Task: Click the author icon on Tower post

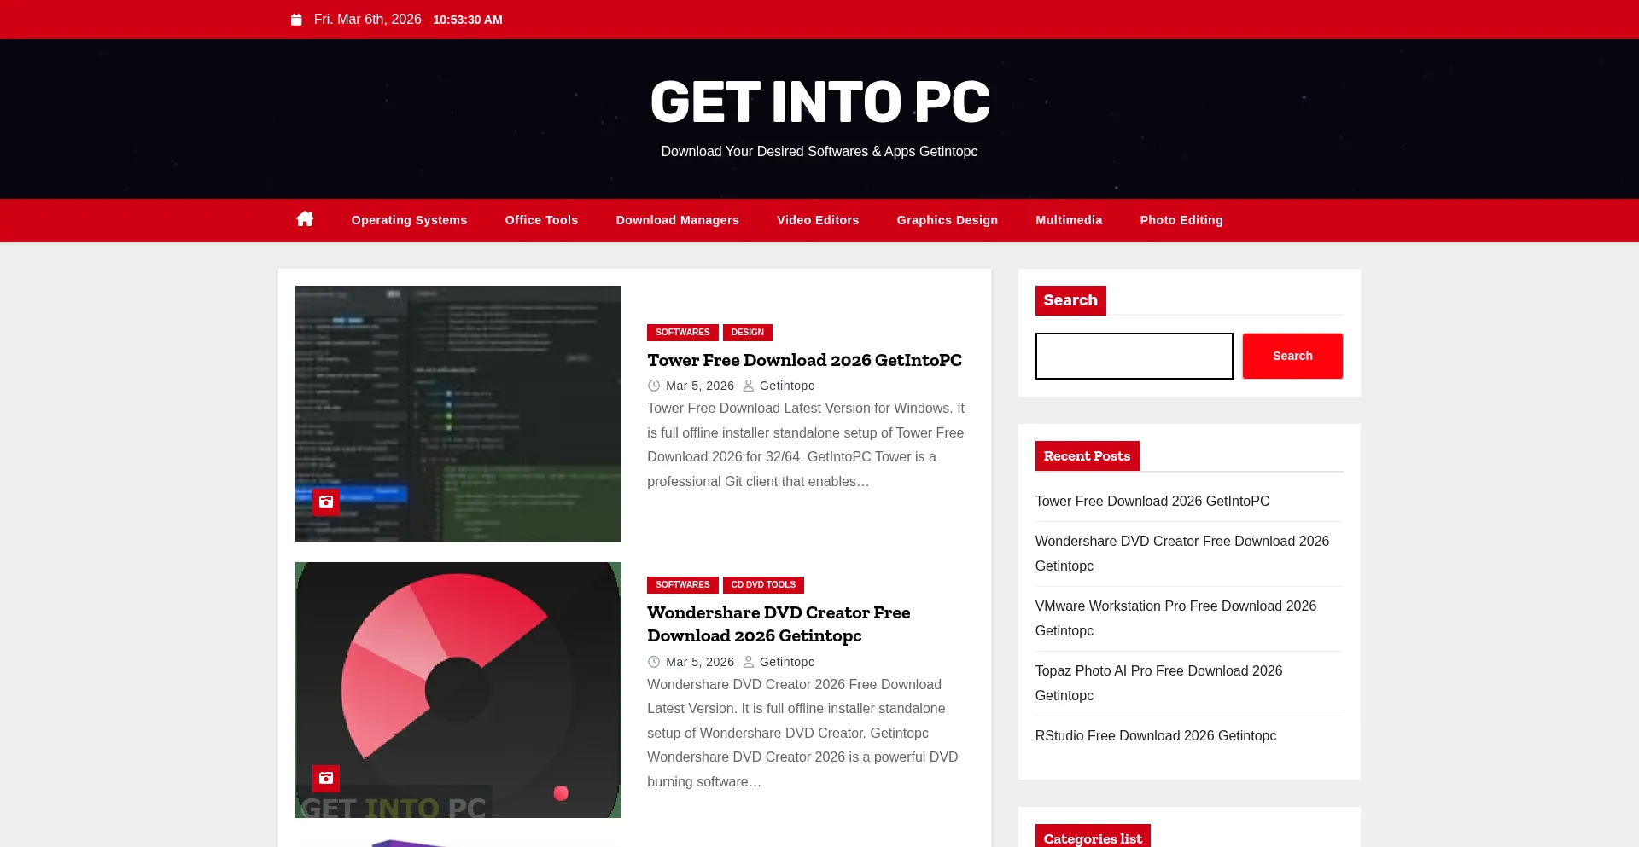Action: point(749,386)
